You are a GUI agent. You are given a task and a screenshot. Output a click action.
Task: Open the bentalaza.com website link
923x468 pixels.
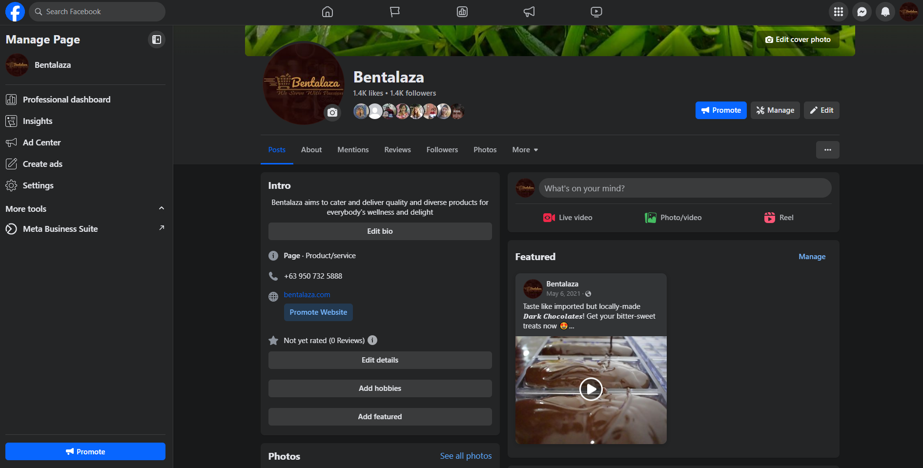[x=307, y=295]
